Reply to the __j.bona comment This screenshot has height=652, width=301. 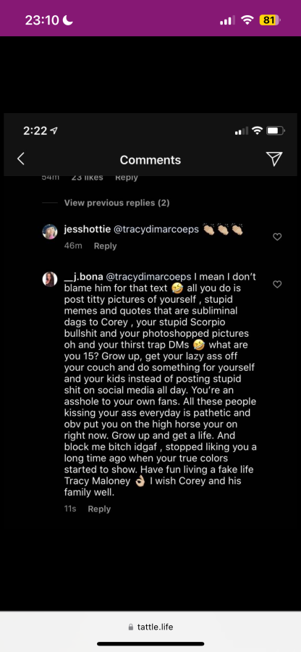(x=99, y=509)
